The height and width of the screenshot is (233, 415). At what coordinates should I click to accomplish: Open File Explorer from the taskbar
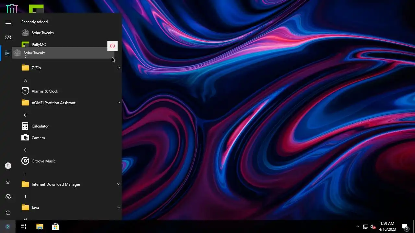[40, 227]
